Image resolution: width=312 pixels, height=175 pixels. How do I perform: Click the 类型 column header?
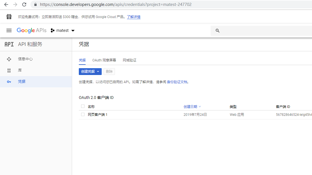point(233,107)
